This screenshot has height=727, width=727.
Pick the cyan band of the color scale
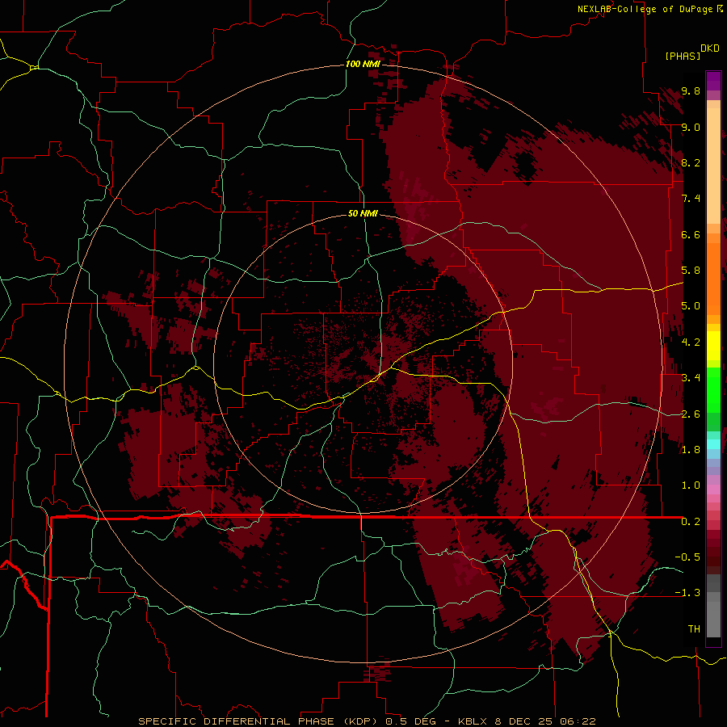(x=713, y=444)
